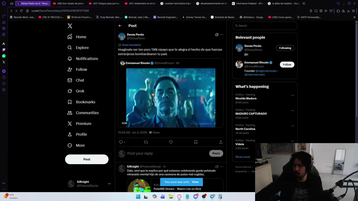
Task: Open Premium in sidebar
Action: [x=79, y=124]
